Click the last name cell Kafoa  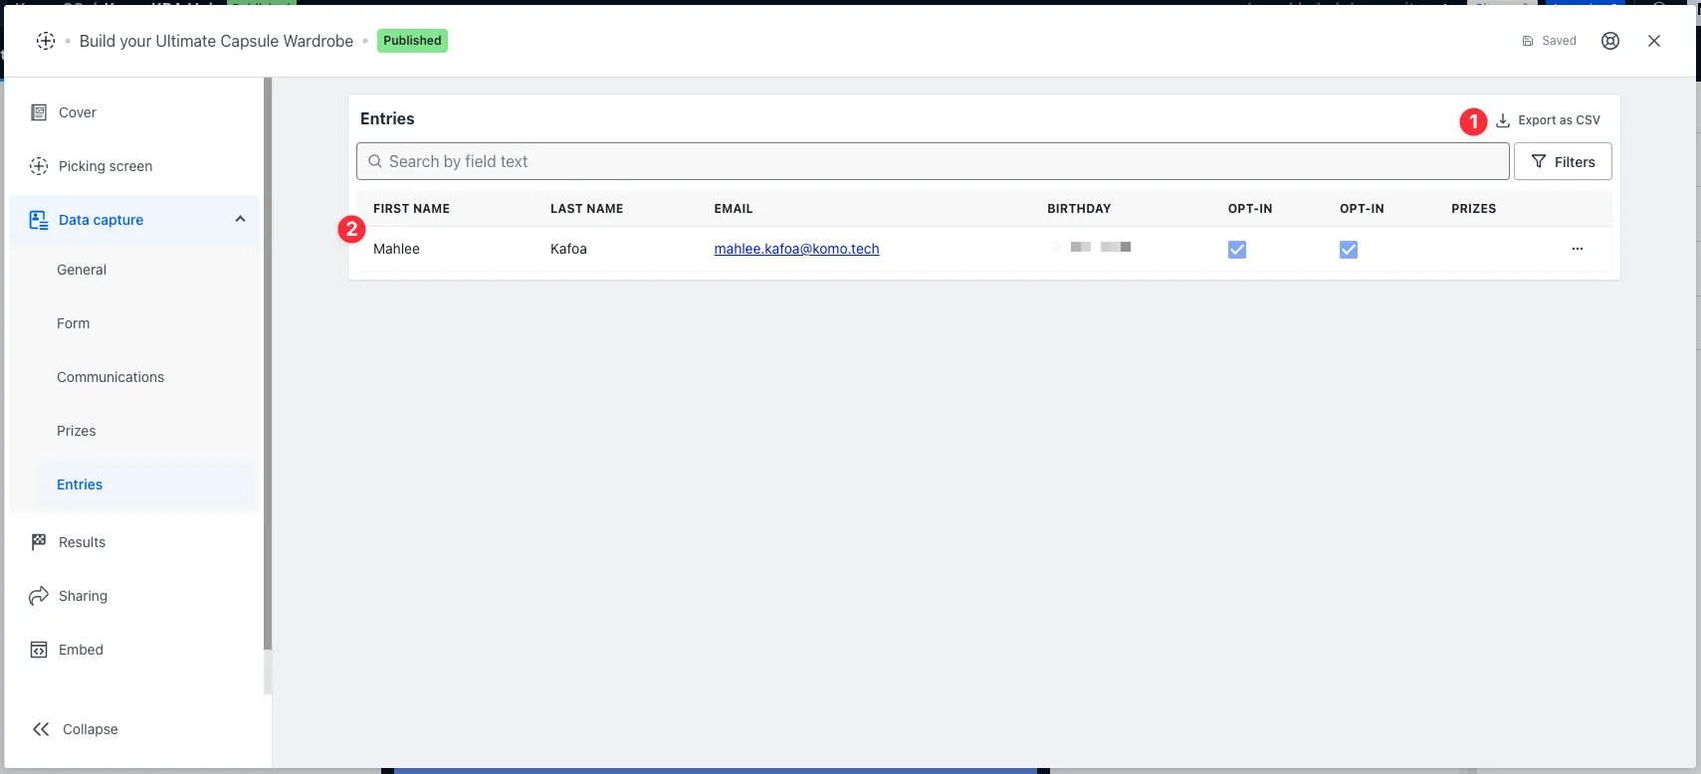(568, 249)
